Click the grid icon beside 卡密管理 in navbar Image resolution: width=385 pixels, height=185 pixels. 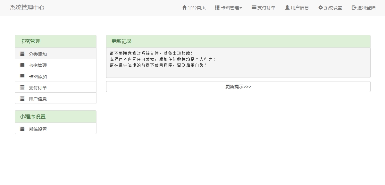point(217,7)
